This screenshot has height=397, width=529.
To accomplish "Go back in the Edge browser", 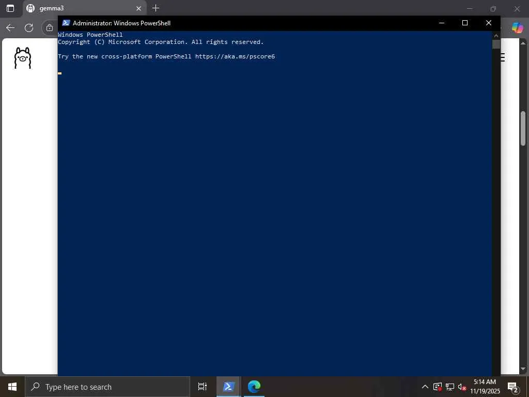I will (x=10, y=28).
